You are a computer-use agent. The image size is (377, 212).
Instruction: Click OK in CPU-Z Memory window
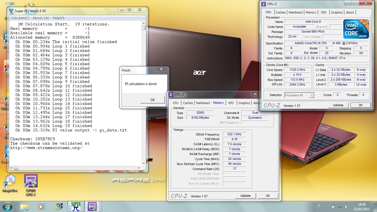(x=268, y=196)
